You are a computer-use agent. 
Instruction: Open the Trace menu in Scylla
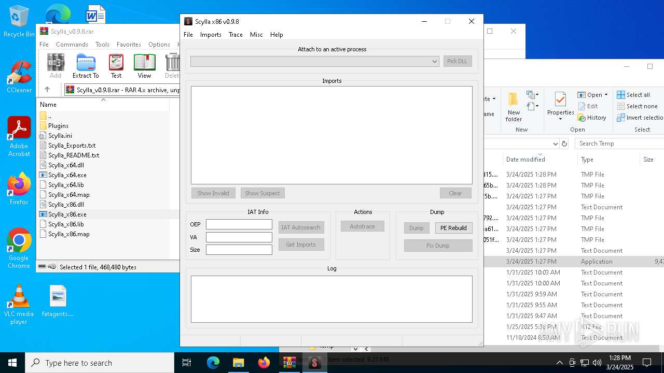point(236,35)
